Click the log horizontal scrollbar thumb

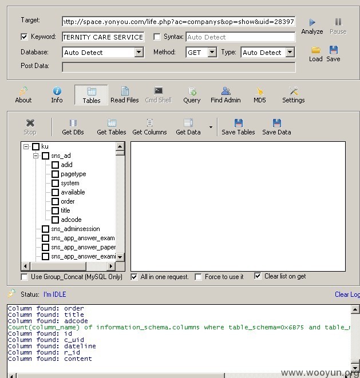121,376
